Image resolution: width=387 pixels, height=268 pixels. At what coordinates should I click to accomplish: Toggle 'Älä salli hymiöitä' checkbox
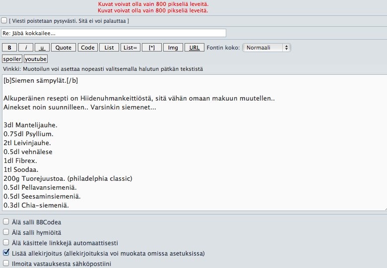6,232
